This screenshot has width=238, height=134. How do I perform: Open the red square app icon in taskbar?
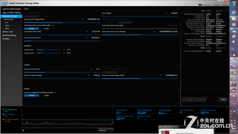pyautogui.click(x=234, y=96)
